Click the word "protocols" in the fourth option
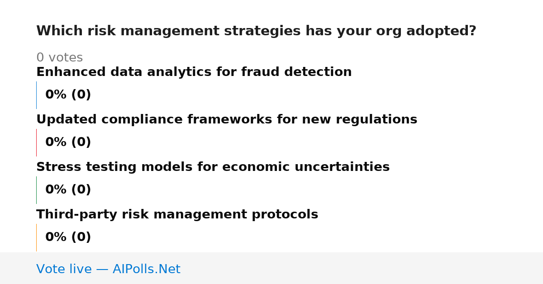This screenshot has width=543, height=284. (285, 215)
